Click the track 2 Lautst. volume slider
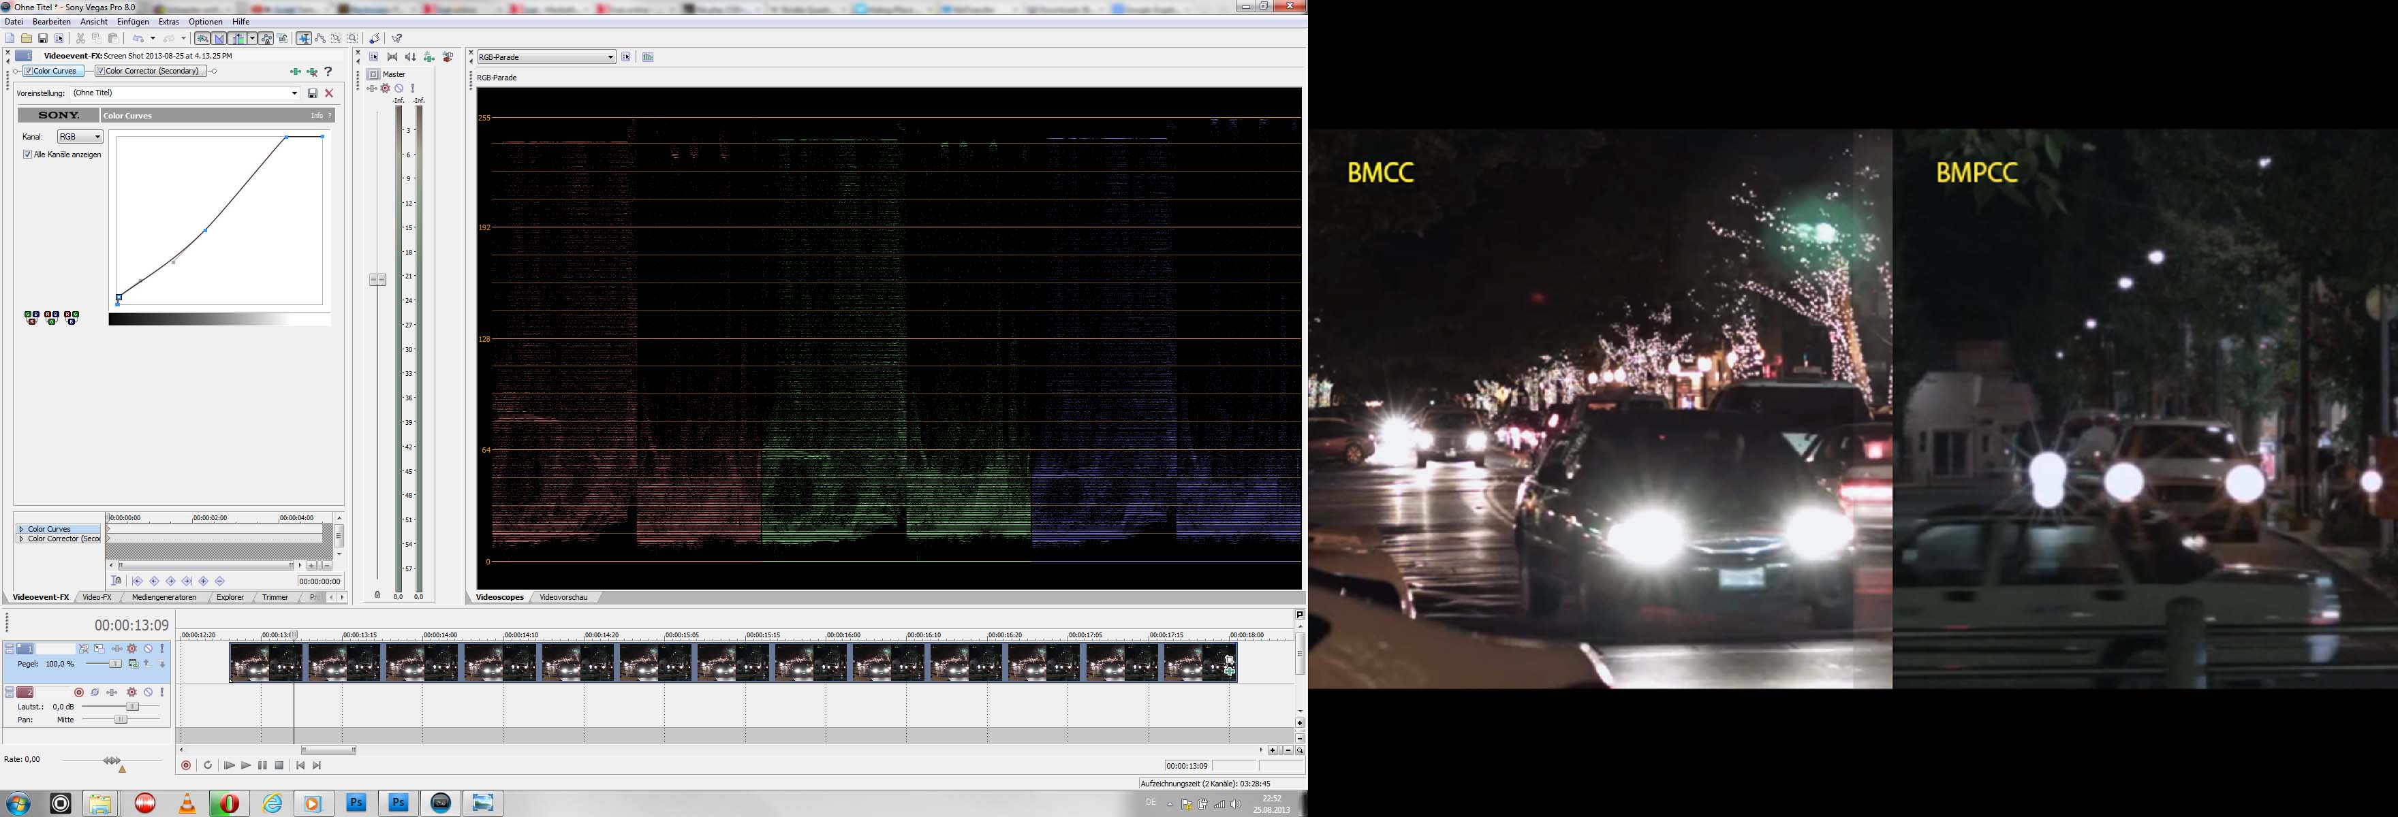Screen dimensions: 2398x817 point(132,706)
